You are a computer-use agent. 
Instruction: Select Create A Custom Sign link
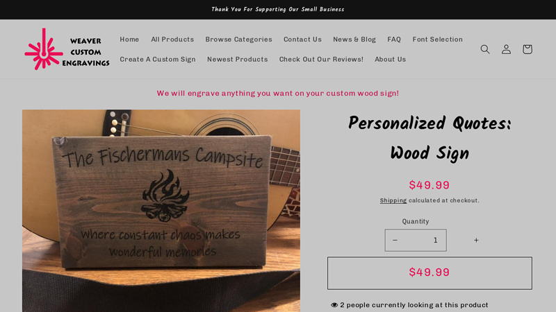[158, 59]
